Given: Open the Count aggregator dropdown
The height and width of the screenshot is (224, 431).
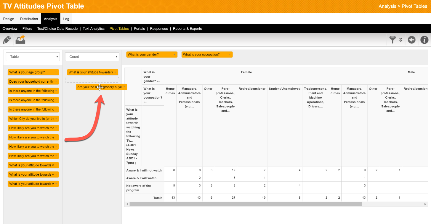Looking at the screenshot, I should pos(92,57).
